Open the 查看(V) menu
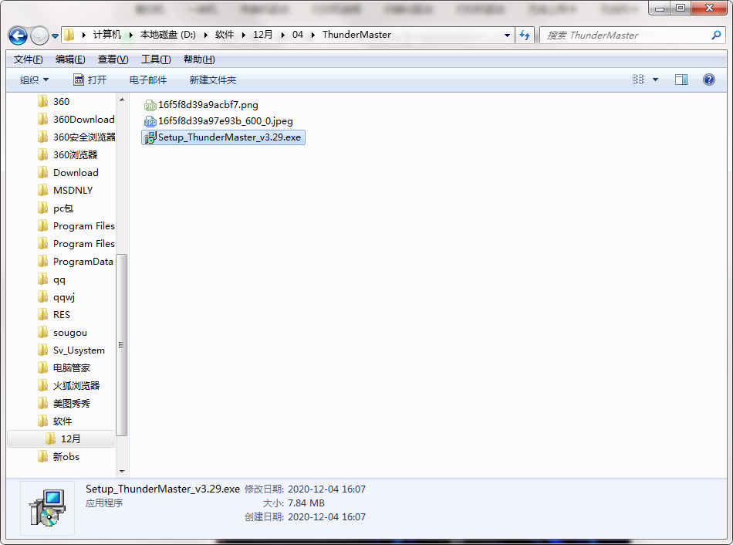 click(x=113, y=59)
